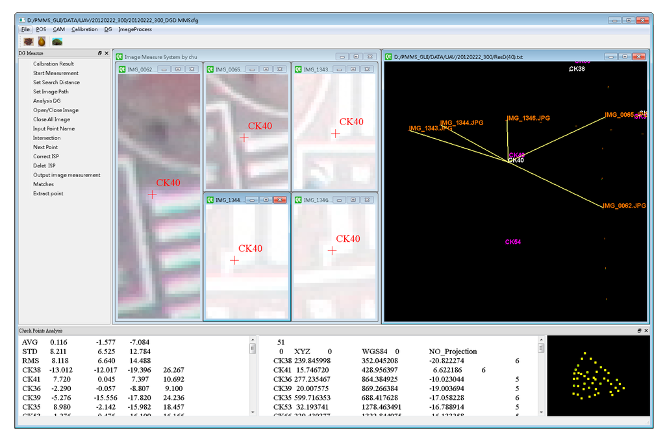Open the POS menu

click(41, 29)
